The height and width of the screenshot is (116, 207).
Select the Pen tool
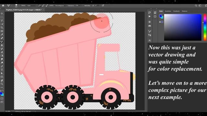2,66
